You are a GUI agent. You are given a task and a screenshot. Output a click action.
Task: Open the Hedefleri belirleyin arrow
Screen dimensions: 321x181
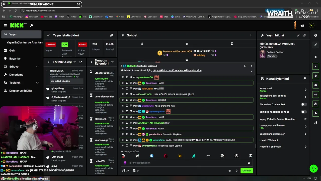(x=305, y=147)
